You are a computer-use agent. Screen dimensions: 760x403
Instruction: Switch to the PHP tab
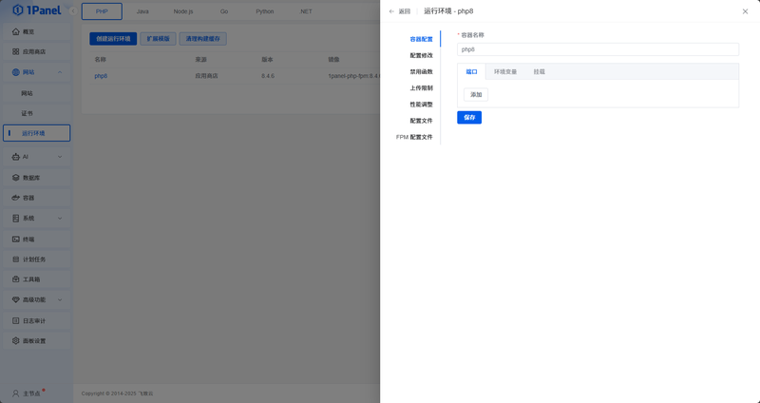(x=102, y=11)
